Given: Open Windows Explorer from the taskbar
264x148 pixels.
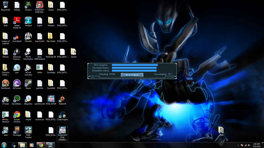Looking at the screenshot, I should tap(22, 145).
